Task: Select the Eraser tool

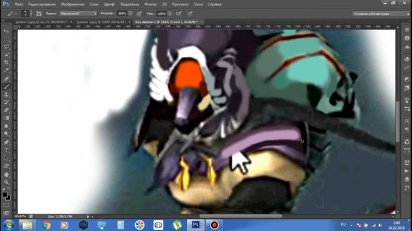Action: 6,110
